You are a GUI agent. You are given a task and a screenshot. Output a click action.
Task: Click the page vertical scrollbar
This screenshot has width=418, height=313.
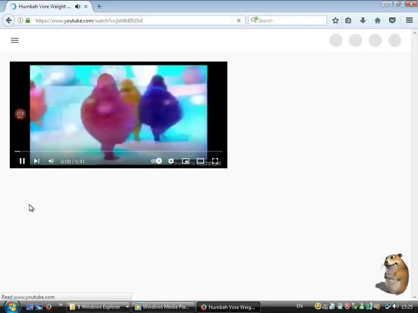click(x=415, y=165)
